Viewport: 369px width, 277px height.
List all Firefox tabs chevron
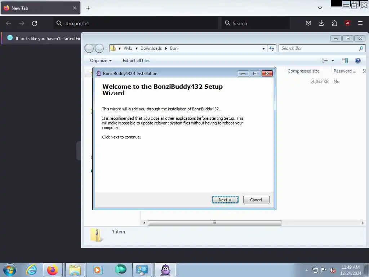[320, 8]
